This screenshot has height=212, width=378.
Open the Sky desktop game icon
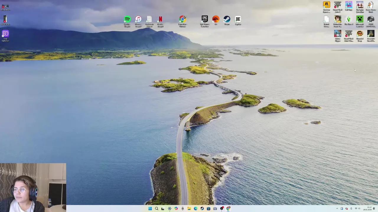pyautogui.click(x=360, y=7)
